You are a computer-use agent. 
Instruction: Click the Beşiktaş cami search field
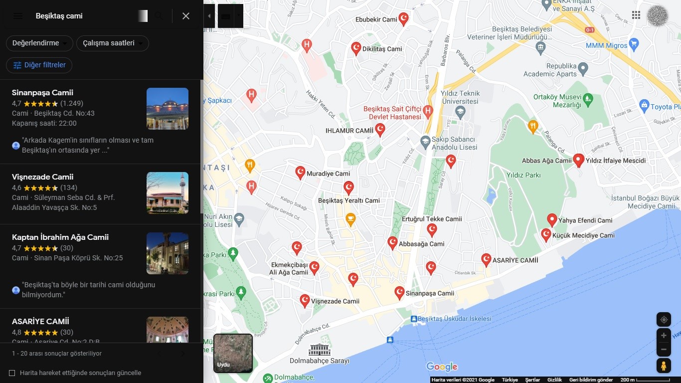coord(85,16)
